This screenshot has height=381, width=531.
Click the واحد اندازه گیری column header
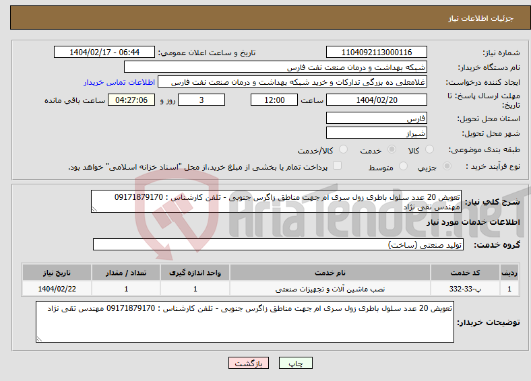point(195,273)
